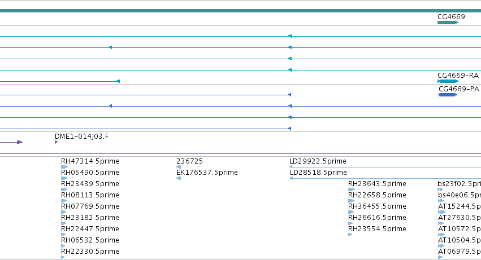The width and height of the screenshot is (481, 260).
Task: Select the RH06532.5prime label
Action: point(90,240)
